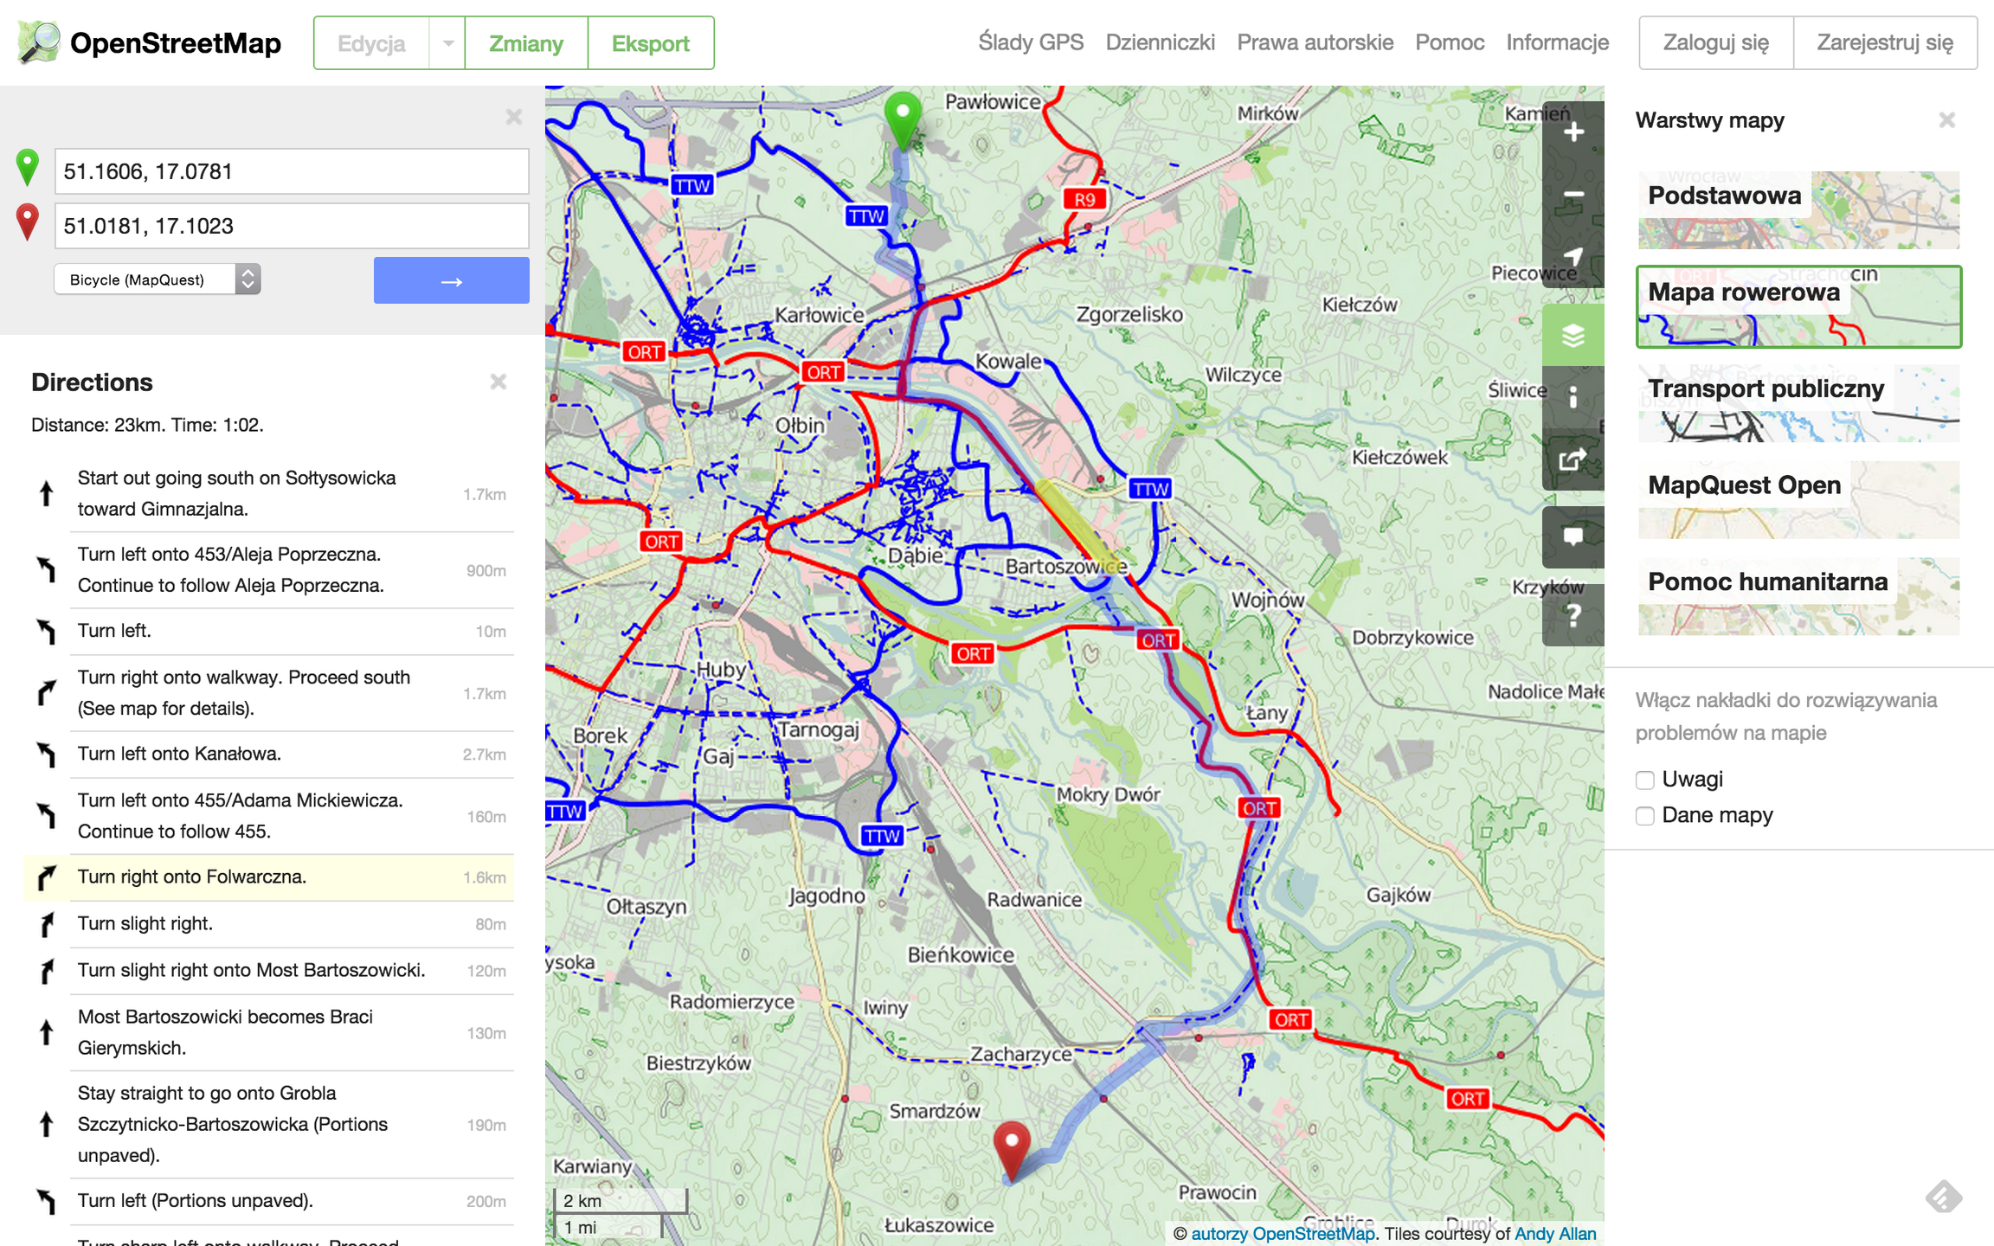Click green pin beside start coordinates field

point(28,167)
